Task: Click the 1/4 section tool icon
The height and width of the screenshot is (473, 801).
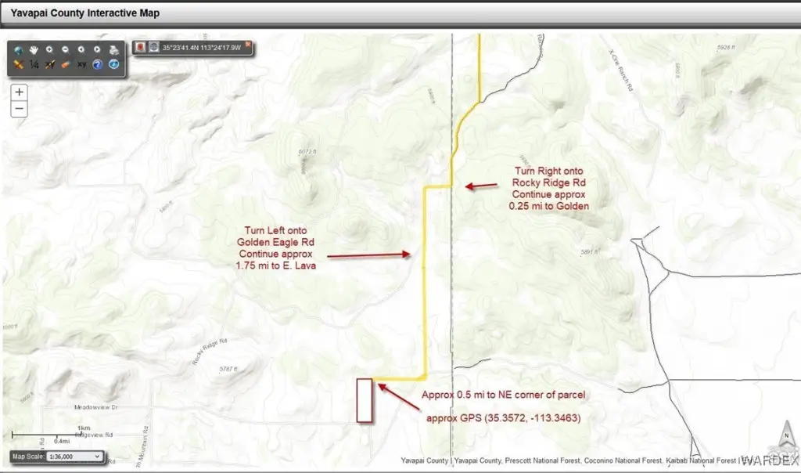Action: tap(34, 64)
